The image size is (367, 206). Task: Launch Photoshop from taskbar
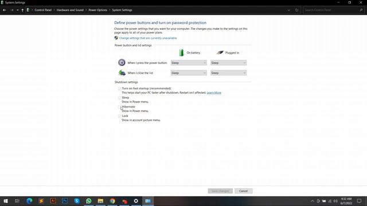click(x=65, y=201)
